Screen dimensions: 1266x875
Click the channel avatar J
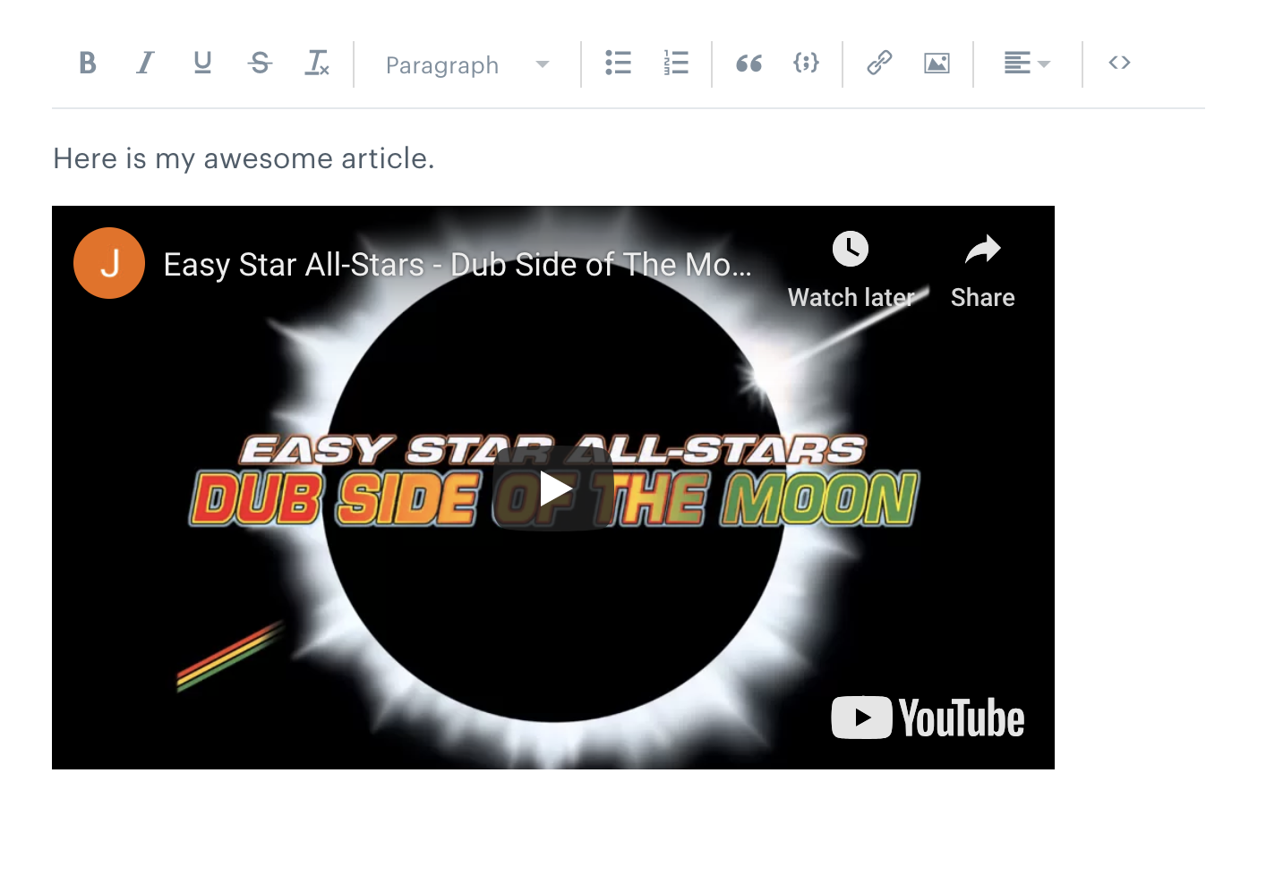point(109,263)
